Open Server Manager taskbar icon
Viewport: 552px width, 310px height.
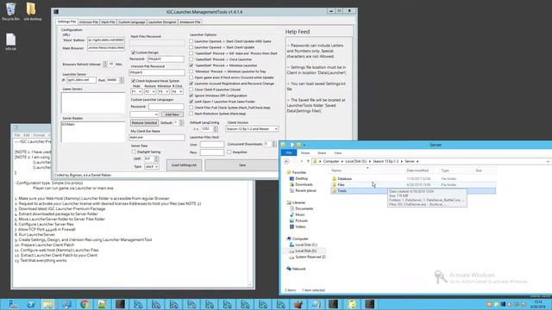13,304
